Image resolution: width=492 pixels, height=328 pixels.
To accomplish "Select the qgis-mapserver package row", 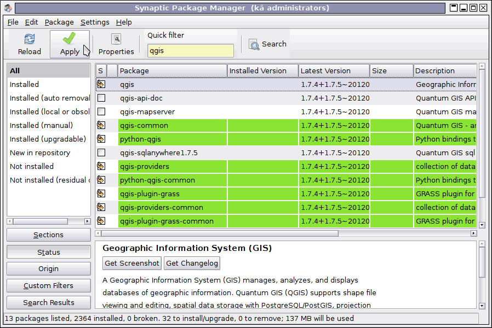I will (x=286, y=112).
